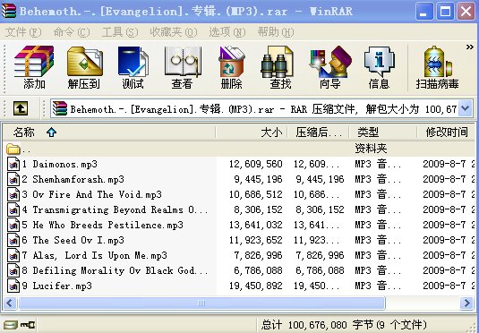
Task: Click the 查找 (Find) binoculars icon
Action: [x=278, y=62]
